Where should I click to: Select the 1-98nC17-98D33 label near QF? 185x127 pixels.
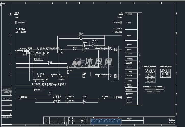coord(102,74)
